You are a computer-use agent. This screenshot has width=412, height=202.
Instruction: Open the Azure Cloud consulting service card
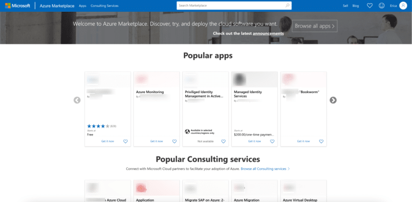coord(108,191)
